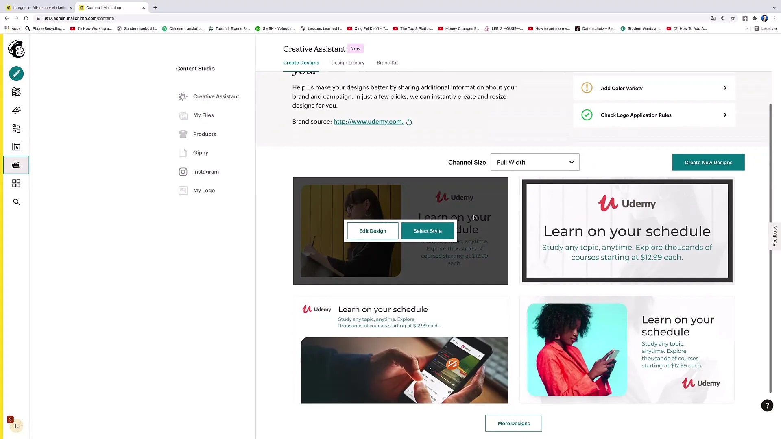
Task: Open the udemy.com brand source link
Action: tap(368, 122)
